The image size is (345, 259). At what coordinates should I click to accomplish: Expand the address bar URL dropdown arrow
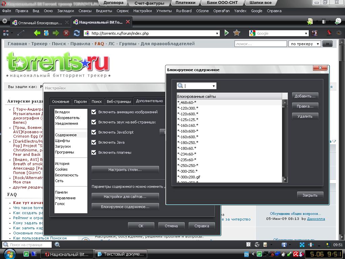tap(217, 33)
